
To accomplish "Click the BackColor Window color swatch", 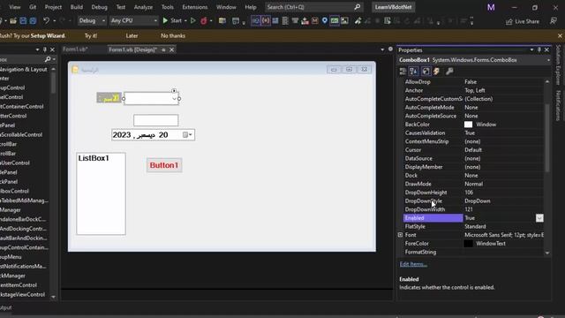I will click(468, 125).
